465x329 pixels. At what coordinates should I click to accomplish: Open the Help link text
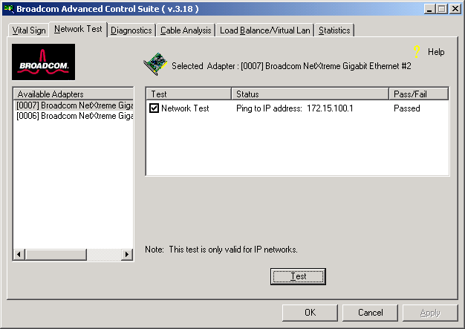coord(436,52)
